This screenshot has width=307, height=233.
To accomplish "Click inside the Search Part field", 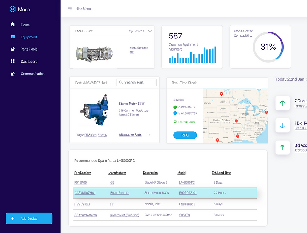I will (136, 82).
